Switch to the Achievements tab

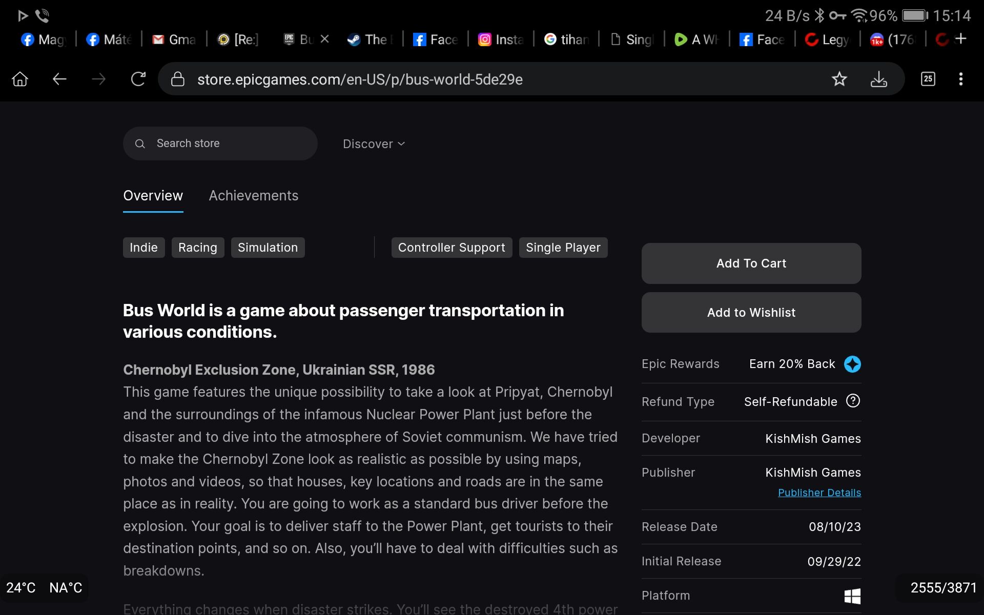[253, 196]
